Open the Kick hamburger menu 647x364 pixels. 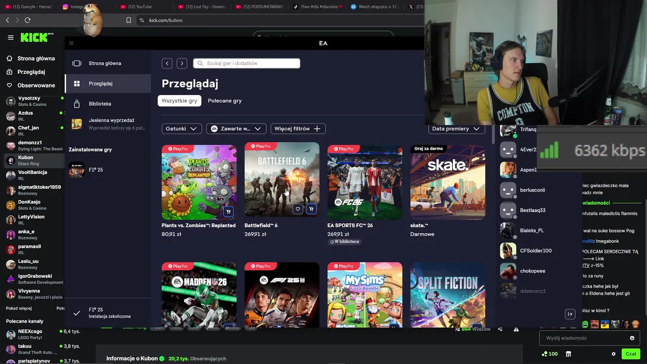tap(11, 37)
